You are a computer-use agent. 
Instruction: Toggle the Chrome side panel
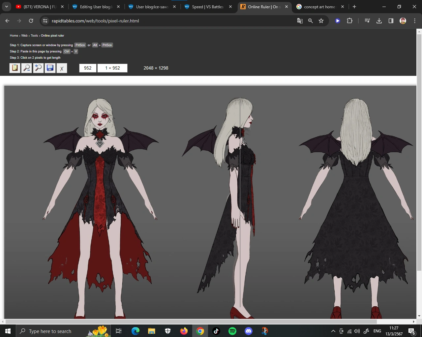pos(391,21)
